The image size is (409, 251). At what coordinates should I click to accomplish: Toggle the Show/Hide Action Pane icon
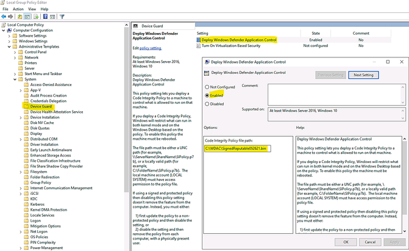click(52, 16)
